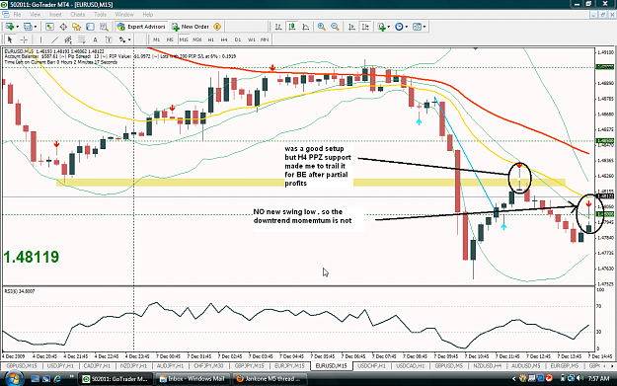Toggle the Terminal panel icon
The image size is (617, 386).
[90, 27]
